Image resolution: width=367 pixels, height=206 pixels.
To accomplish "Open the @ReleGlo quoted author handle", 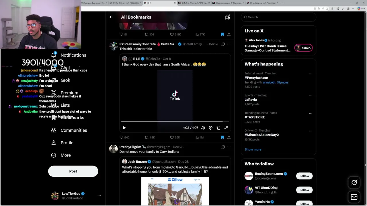I will 153,59.
